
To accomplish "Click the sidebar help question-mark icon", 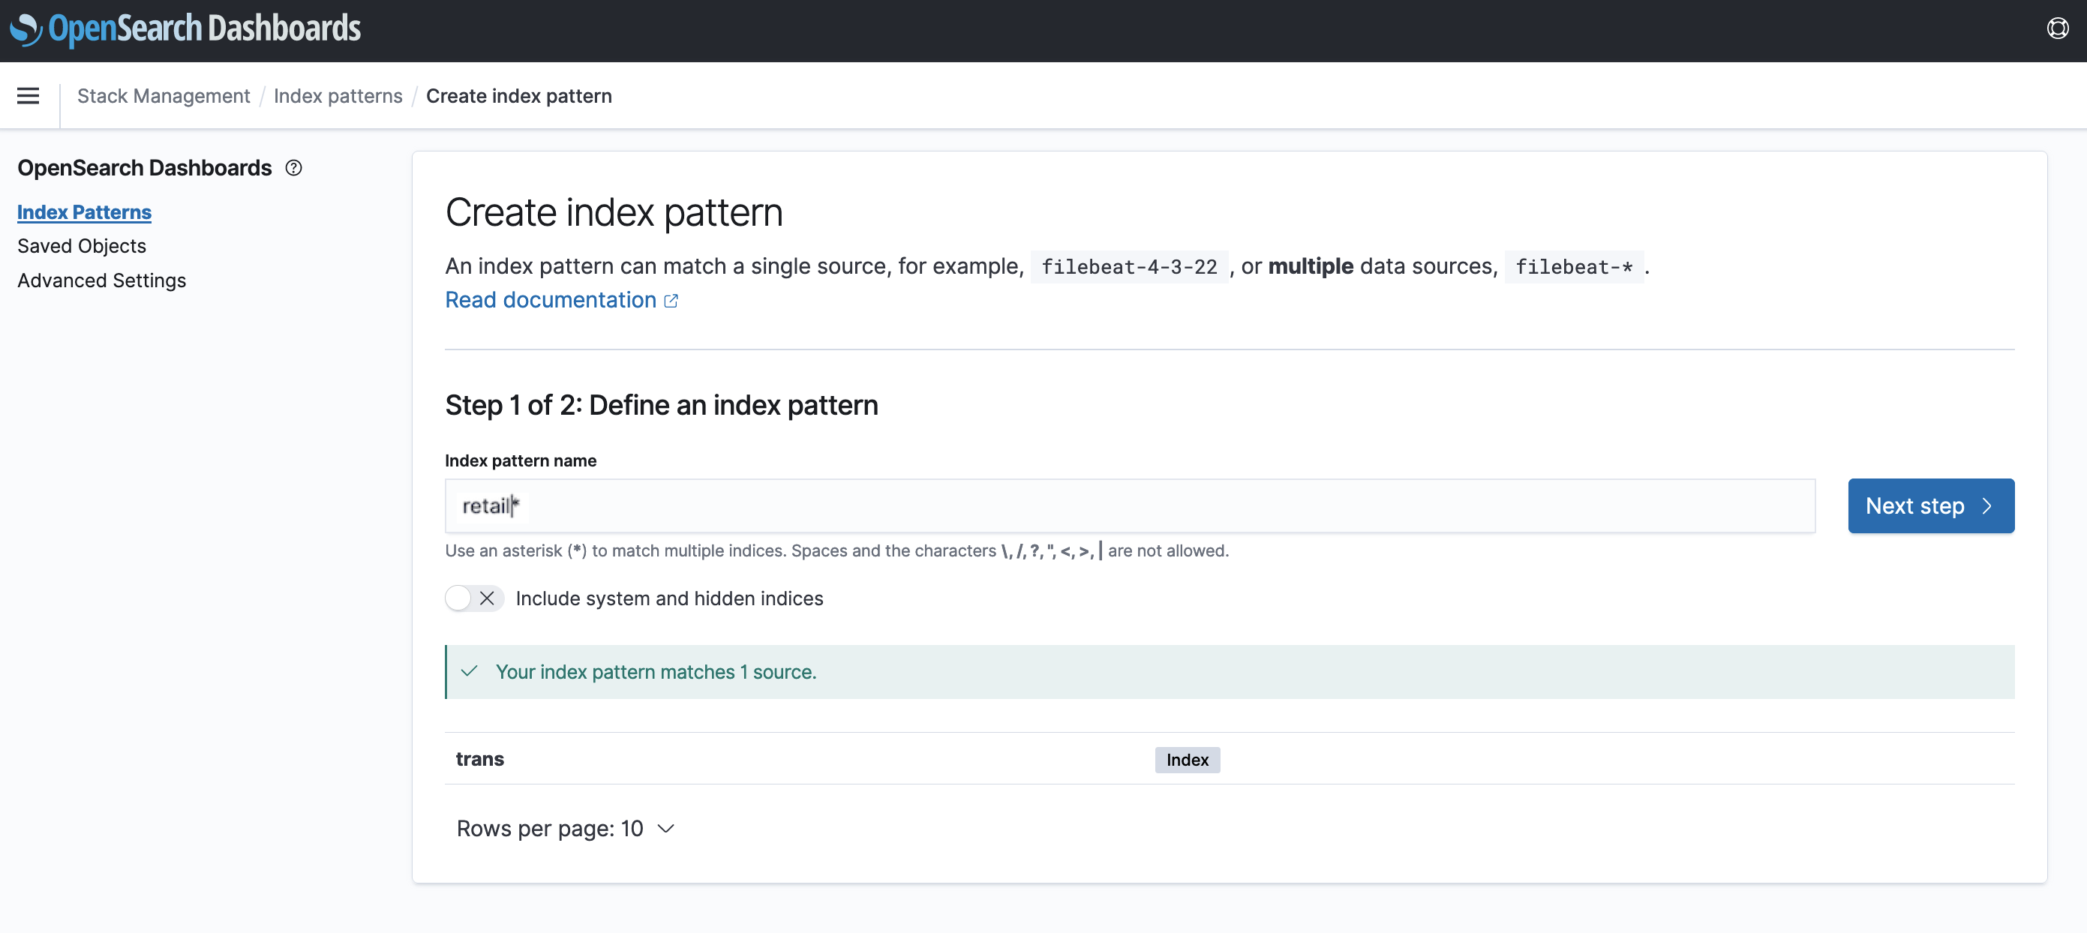I will click(x=293, y=168).
